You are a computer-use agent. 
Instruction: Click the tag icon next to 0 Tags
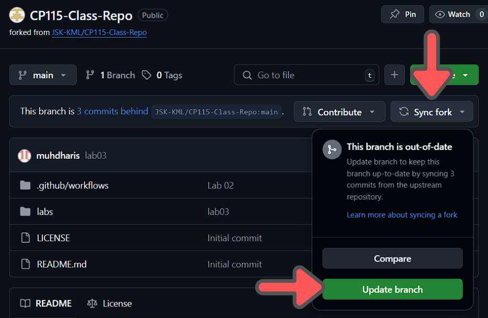(146, 75)
